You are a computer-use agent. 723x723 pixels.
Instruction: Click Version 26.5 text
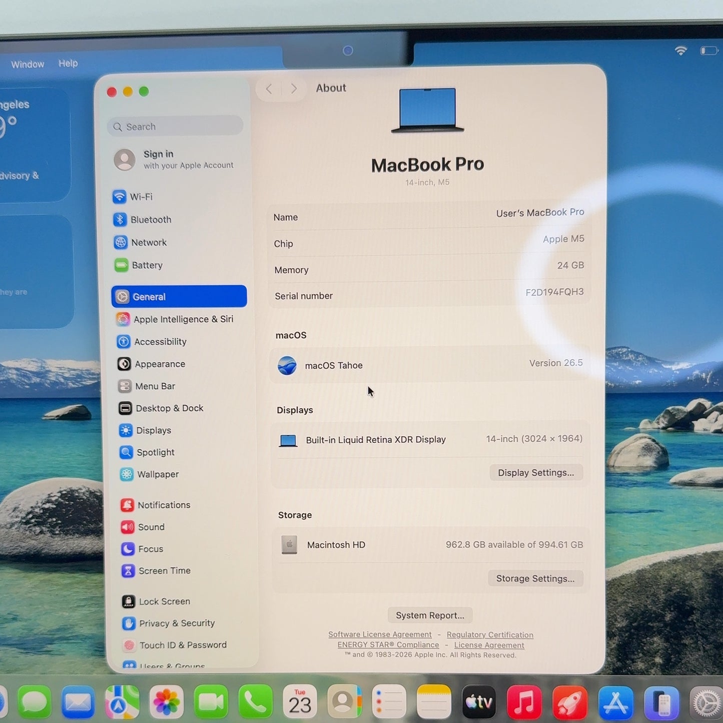click(x=556, y=363)
